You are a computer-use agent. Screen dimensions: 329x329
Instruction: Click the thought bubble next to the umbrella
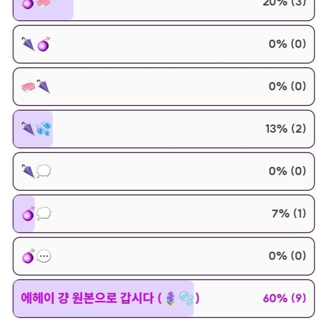tap(44, 171)
